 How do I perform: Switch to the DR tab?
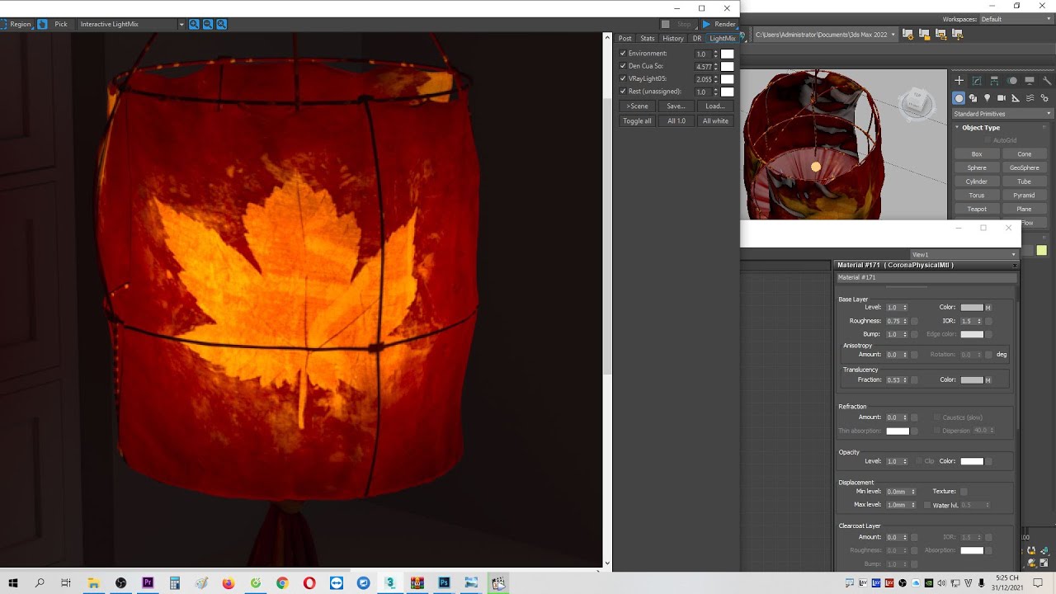pos(697,39)
